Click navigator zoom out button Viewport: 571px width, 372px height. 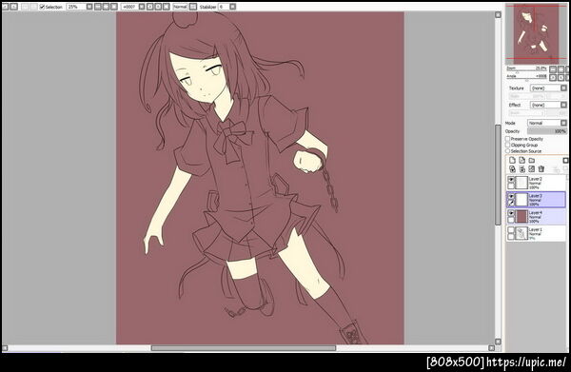[553, 69]
